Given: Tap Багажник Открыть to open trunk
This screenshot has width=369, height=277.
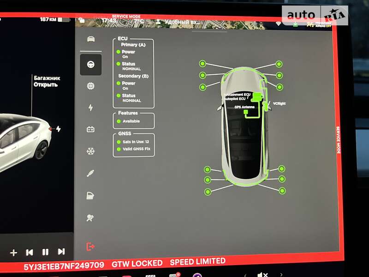Looking at the screenshot, I should coord(47,81).
